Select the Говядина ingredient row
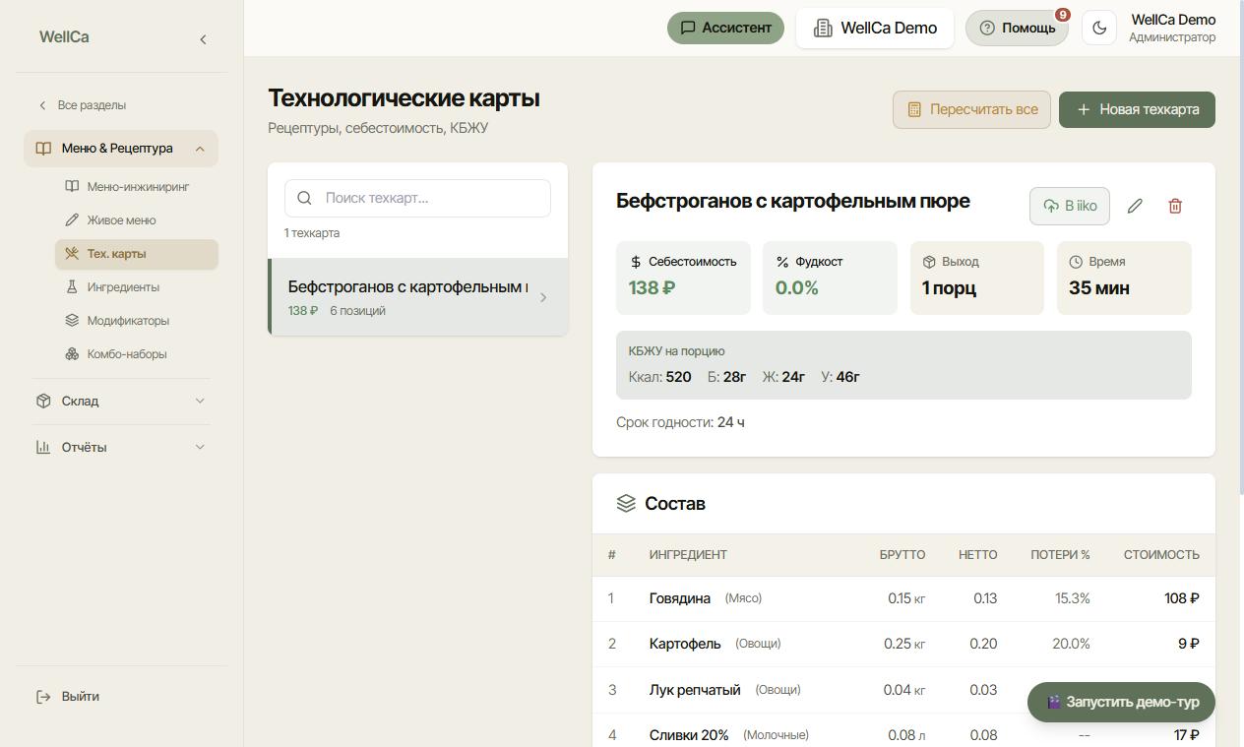 903,598
